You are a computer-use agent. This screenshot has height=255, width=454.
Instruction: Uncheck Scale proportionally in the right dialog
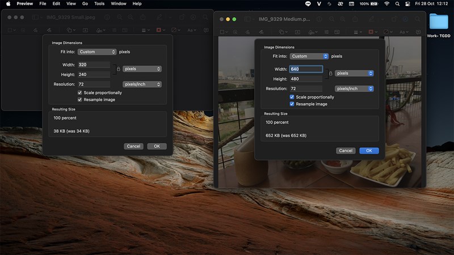(x=292, y=97)
